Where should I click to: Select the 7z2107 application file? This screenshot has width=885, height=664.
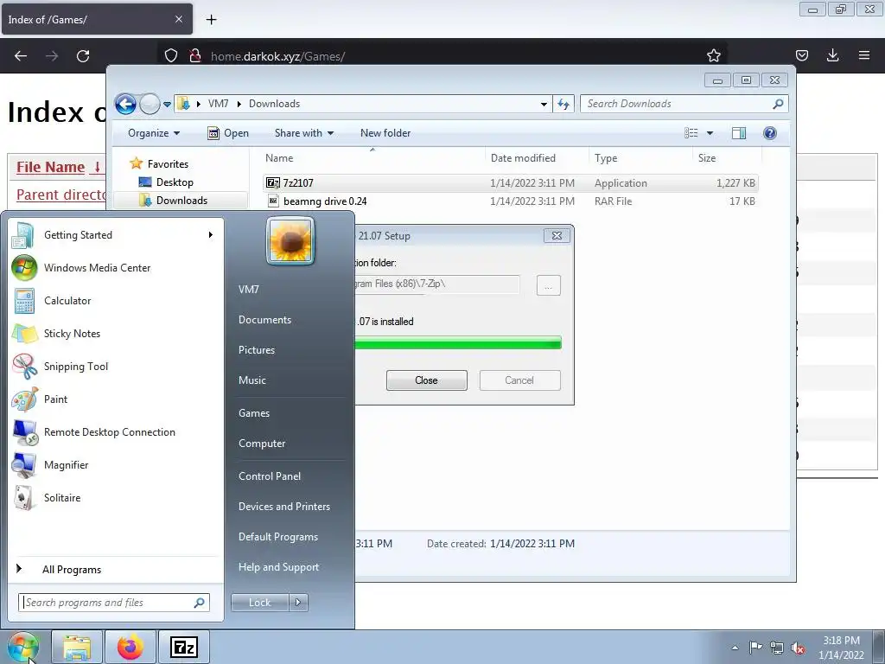coord(510,183)
